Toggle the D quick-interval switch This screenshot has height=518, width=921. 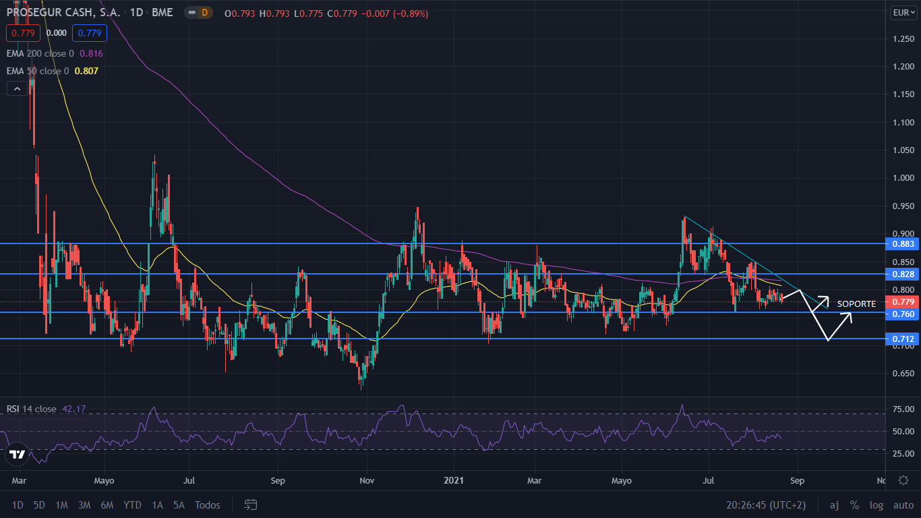[198, 12]
